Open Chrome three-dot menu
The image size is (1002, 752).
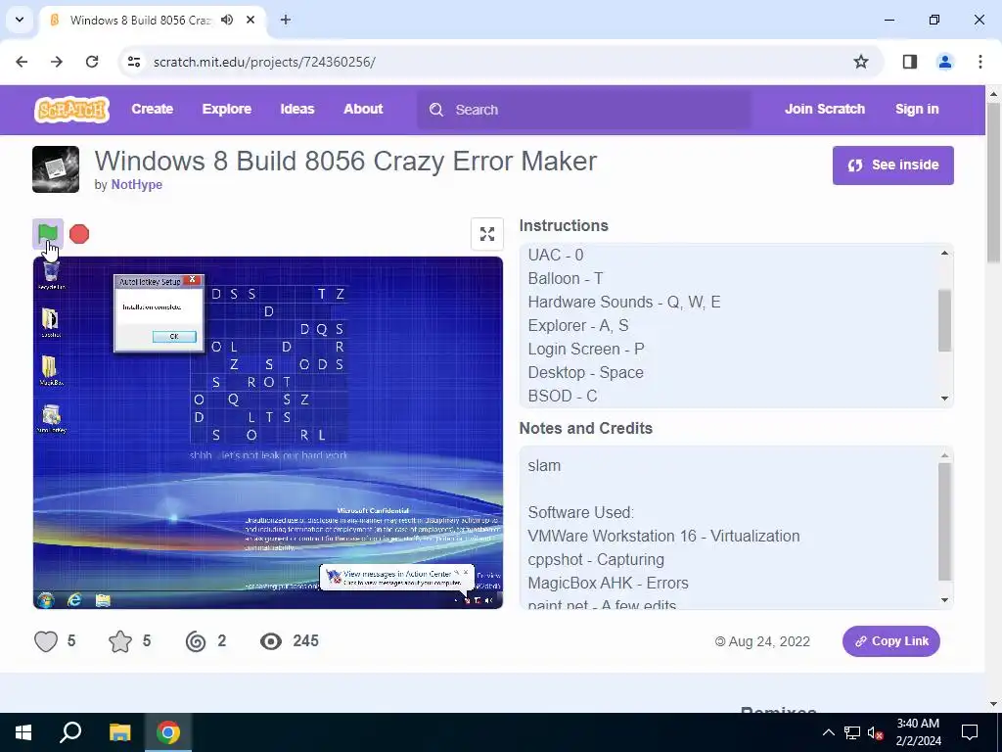point(980,62)
